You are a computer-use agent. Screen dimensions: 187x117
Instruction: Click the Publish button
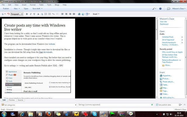(6, 8)
